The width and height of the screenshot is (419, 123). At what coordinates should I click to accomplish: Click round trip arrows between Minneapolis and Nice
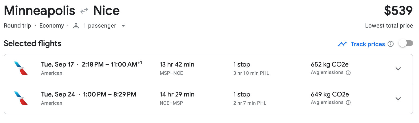point(84,11)
